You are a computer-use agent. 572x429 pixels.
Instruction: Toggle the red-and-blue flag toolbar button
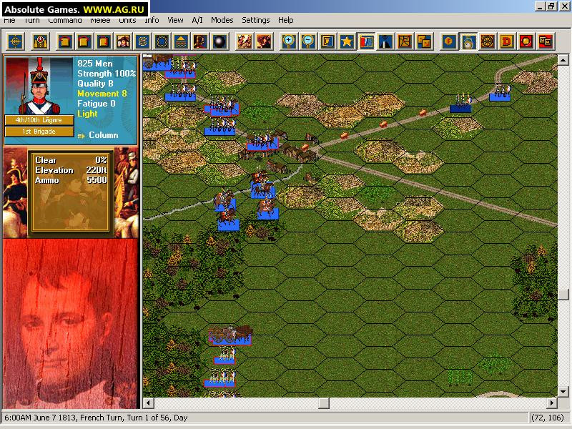click(x=366, y=41)
